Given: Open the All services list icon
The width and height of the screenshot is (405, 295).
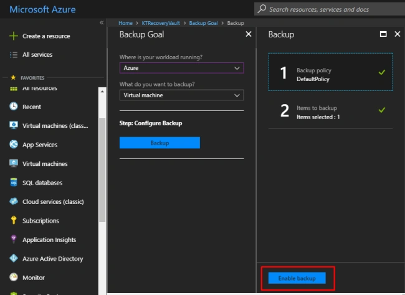Looking at the screenshot, I should [14, 55].
